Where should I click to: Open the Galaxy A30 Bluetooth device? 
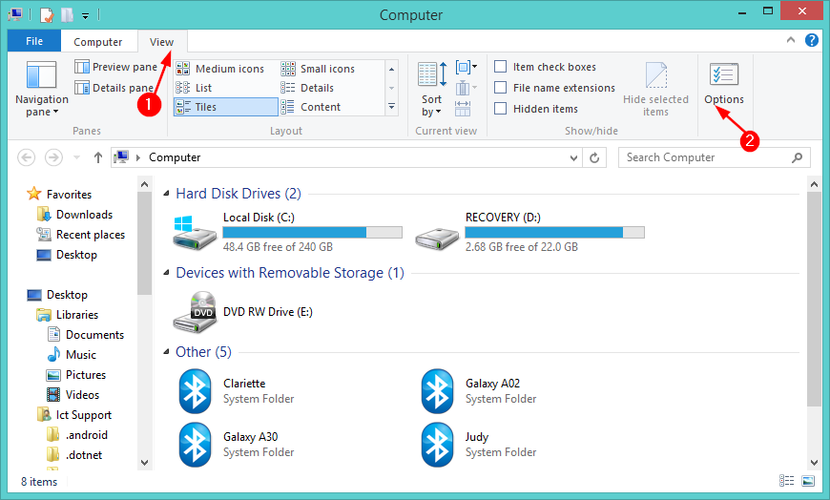236,445
